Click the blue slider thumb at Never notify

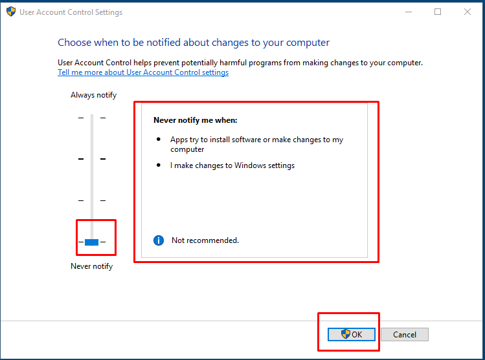pyautogui.click(x=91, y=242)
